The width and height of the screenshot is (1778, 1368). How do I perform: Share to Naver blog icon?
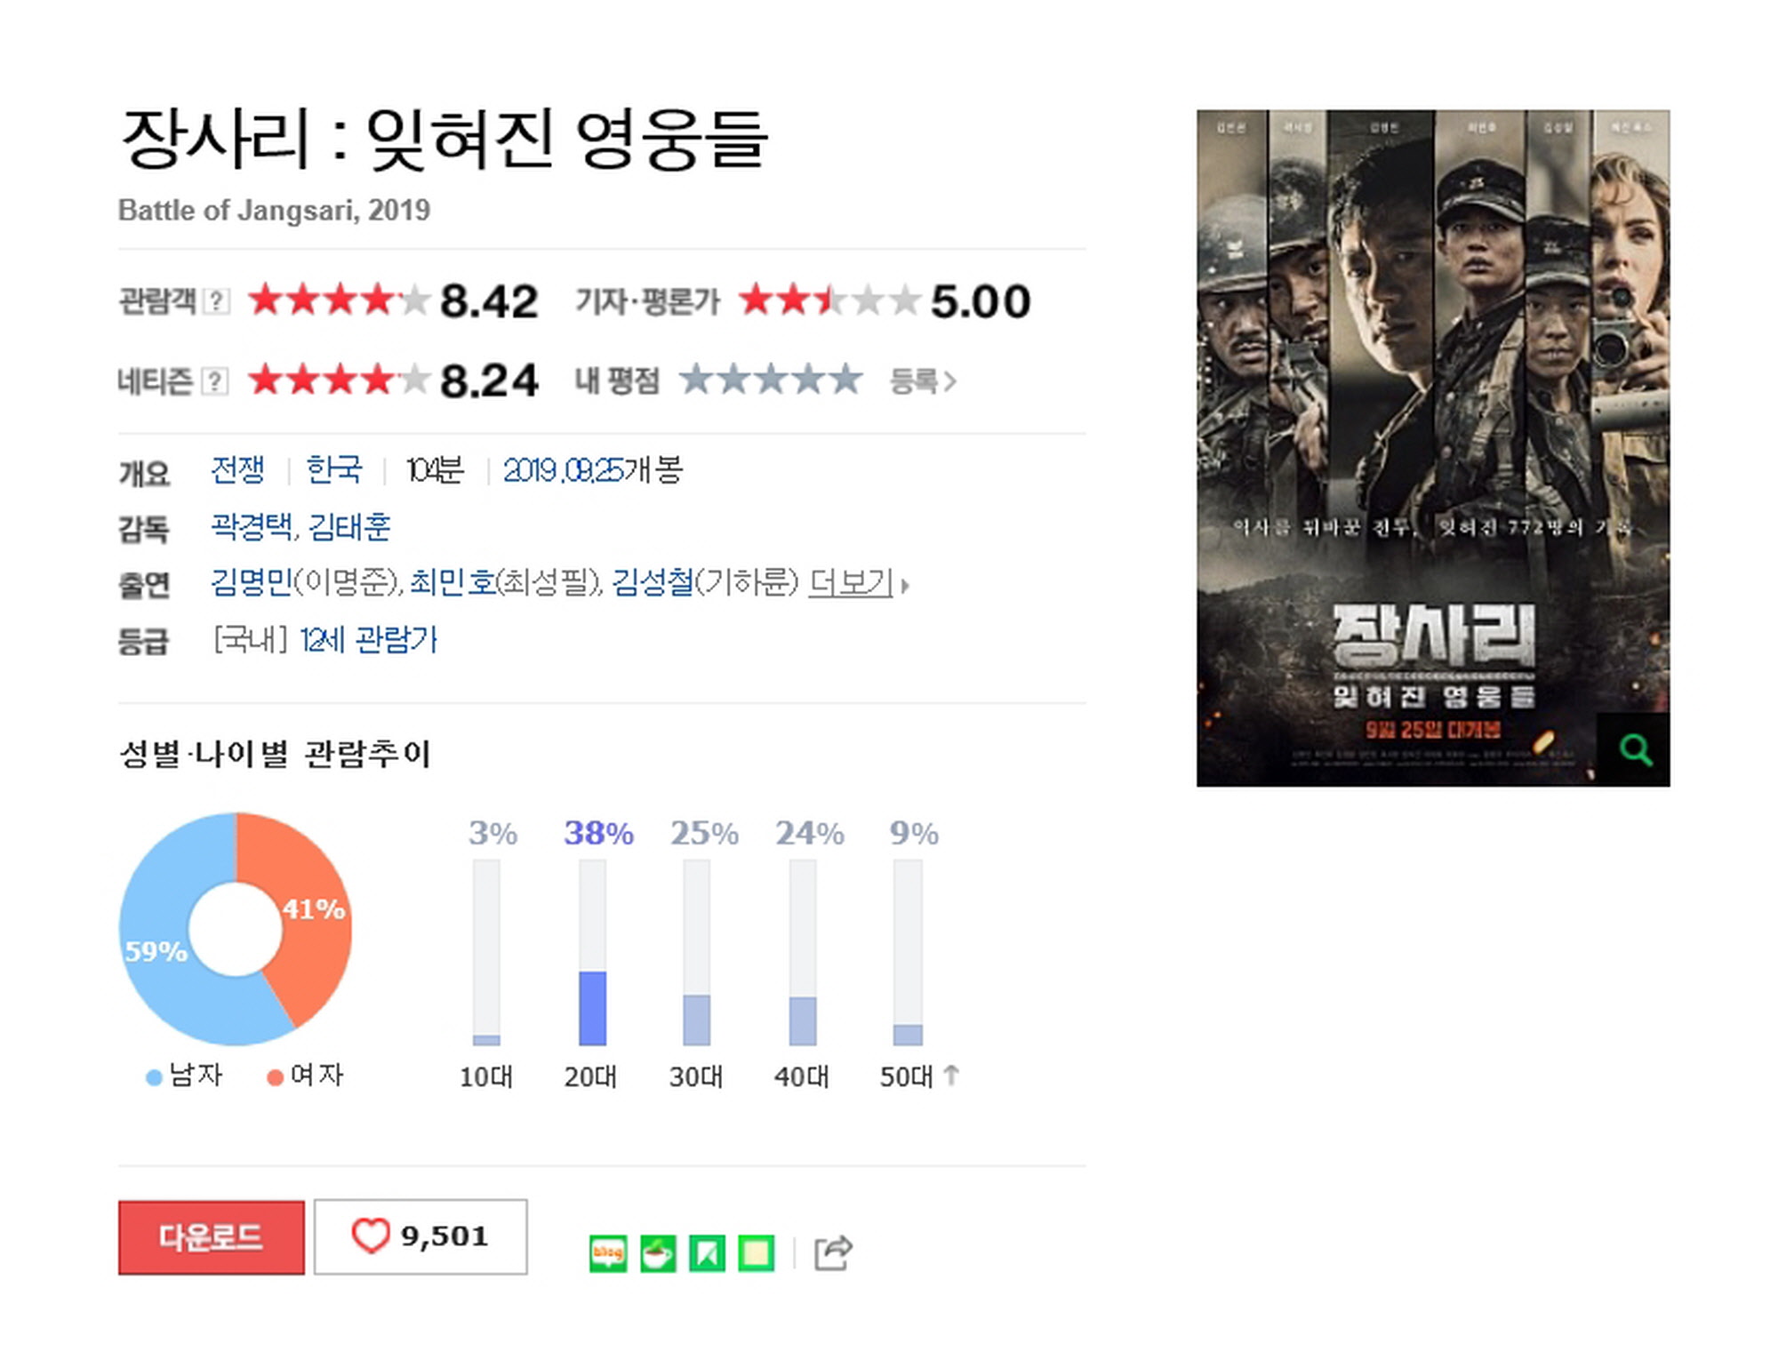[608, 1253]
